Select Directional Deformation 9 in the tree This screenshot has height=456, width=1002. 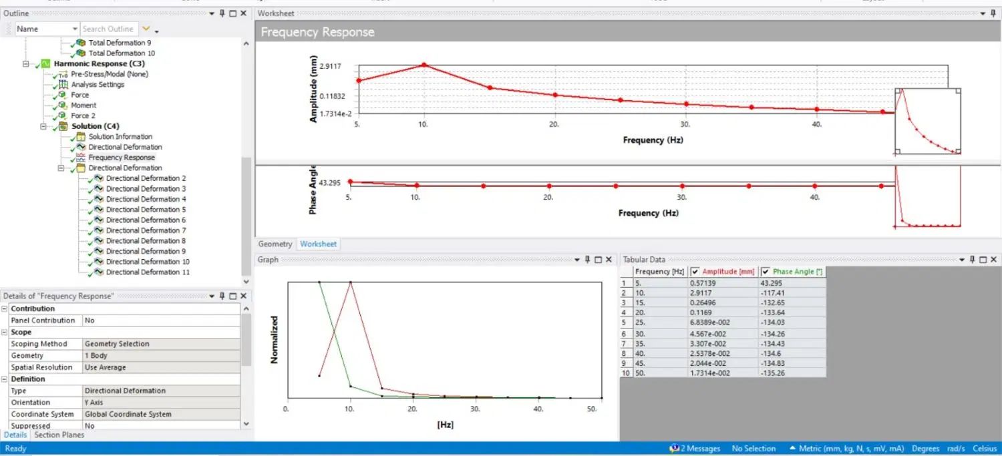[146, 251]
